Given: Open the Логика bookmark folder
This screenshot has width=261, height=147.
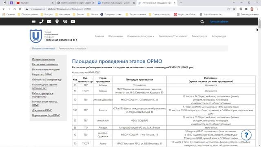Looking at the screenshot, I should coord(93,14).
